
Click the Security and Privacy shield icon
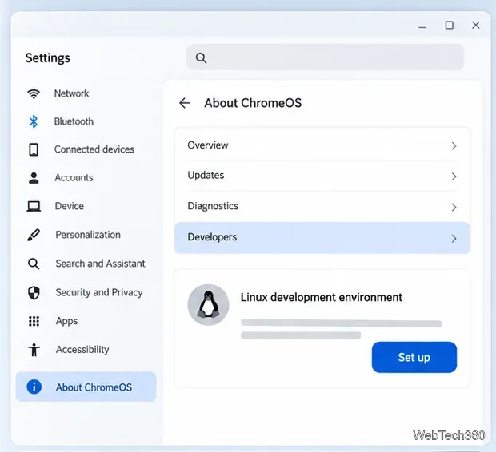click(x=34, y=292)
